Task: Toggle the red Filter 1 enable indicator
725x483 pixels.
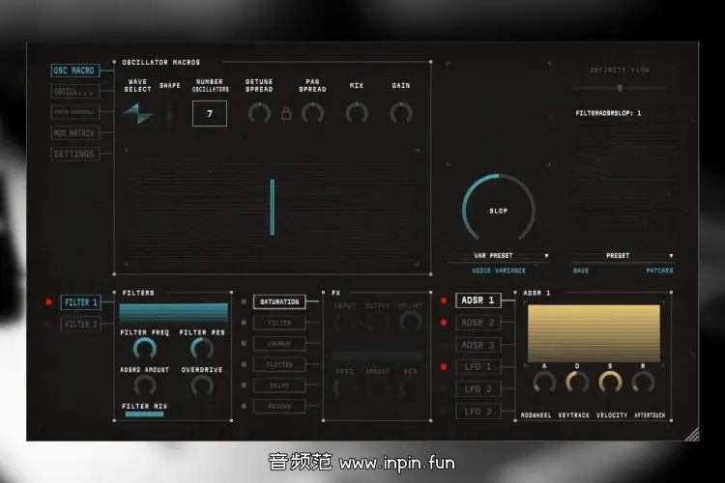Action: 49,301
